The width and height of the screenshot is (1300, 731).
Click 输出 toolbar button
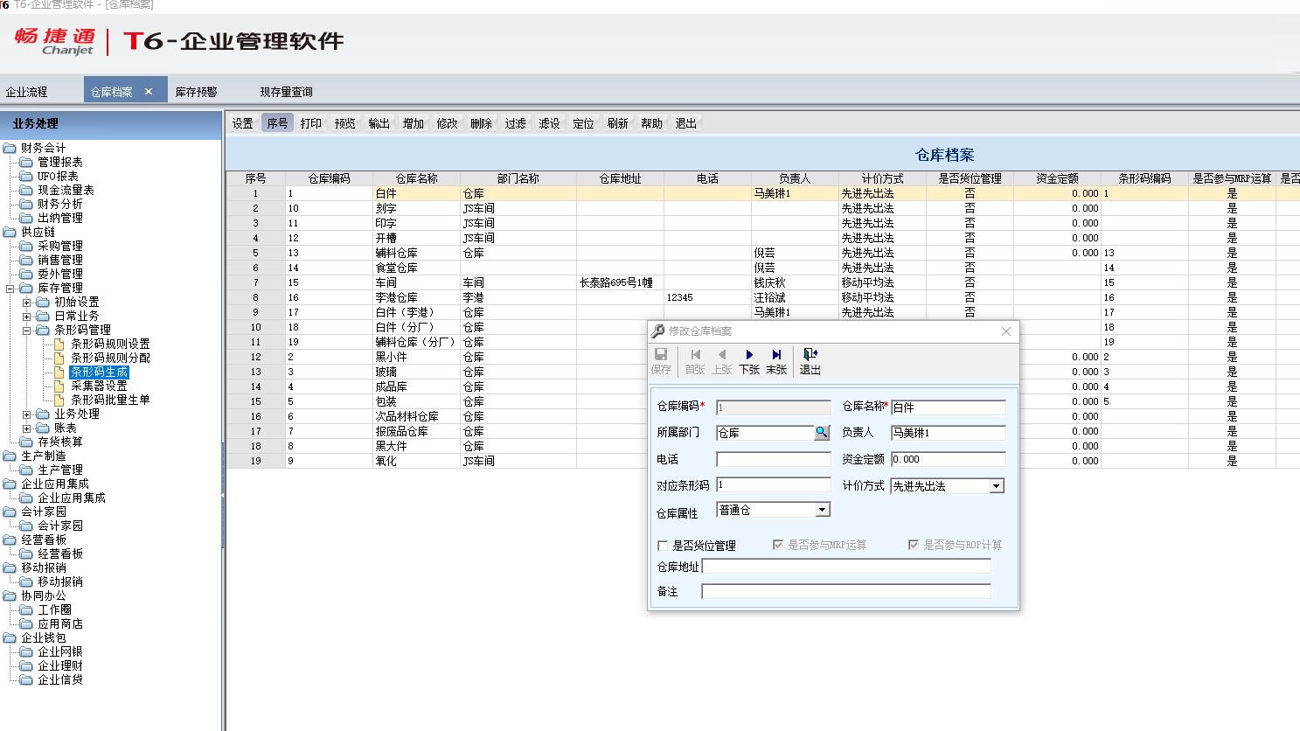pyautogui.click(x=379, y=123)
